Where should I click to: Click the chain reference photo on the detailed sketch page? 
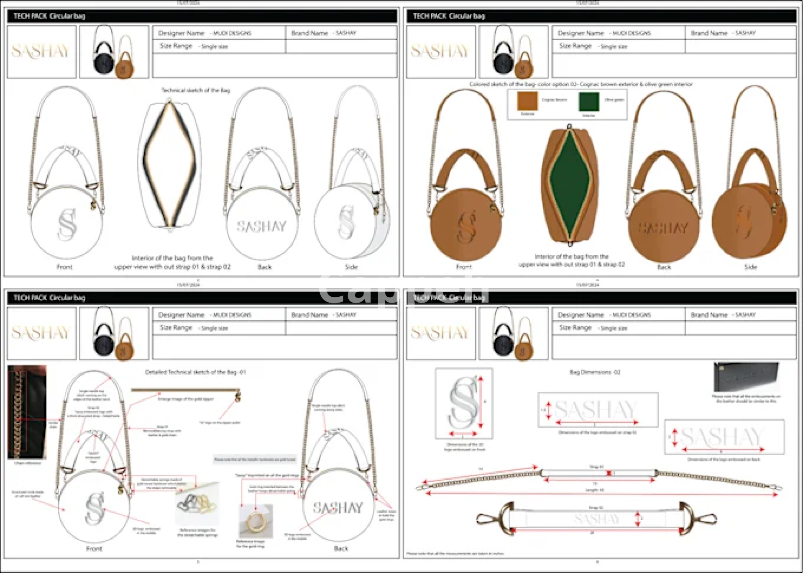(27, 412)
